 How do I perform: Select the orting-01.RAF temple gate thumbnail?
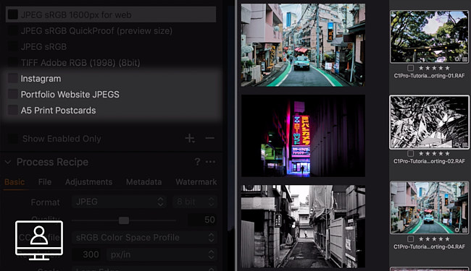[429, 37]
